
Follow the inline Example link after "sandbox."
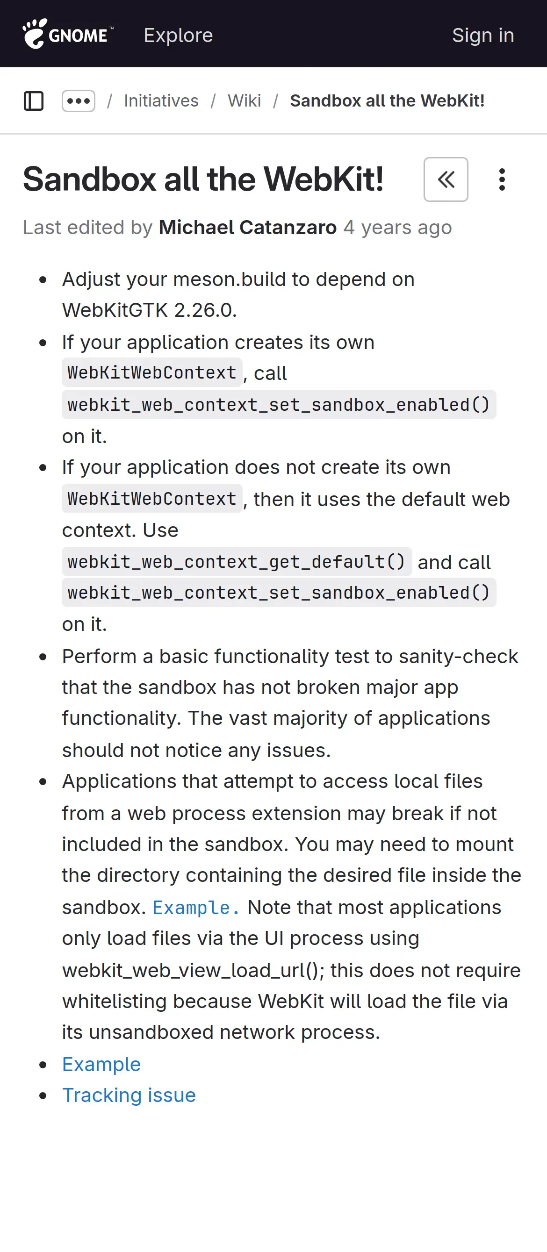point(195,908)
